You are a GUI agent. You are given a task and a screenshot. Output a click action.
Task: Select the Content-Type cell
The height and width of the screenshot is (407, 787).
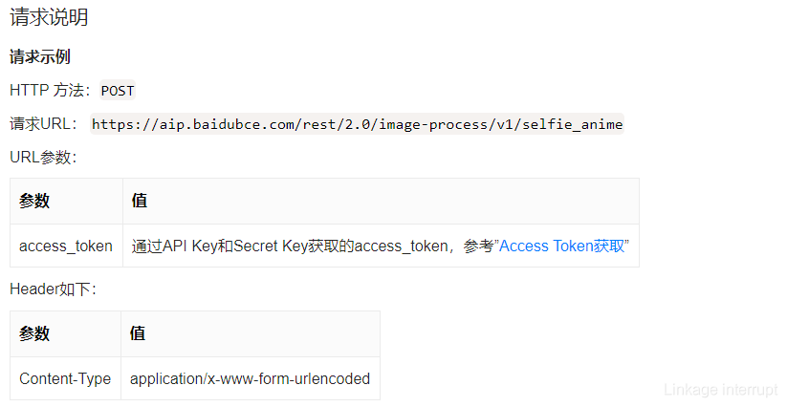point(65,378)
